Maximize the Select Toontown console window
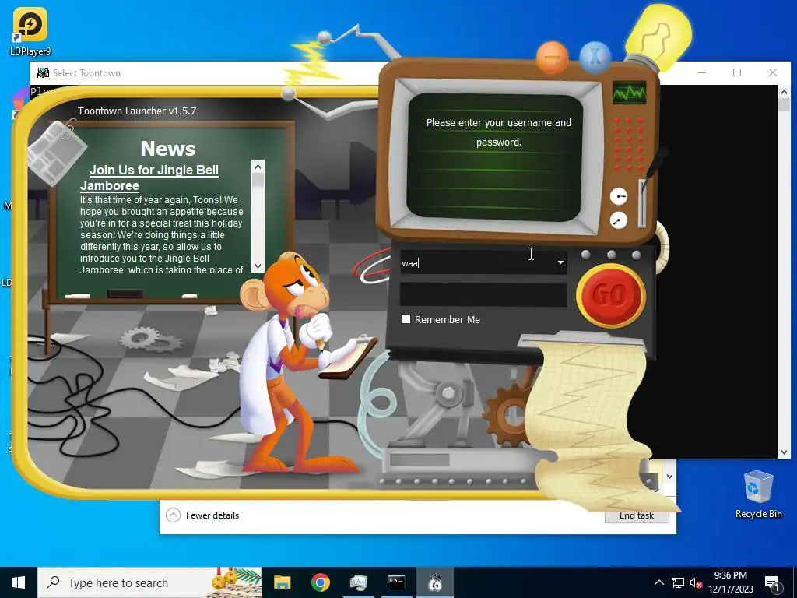Screen dimensions: 797x598 pos(737,72)
